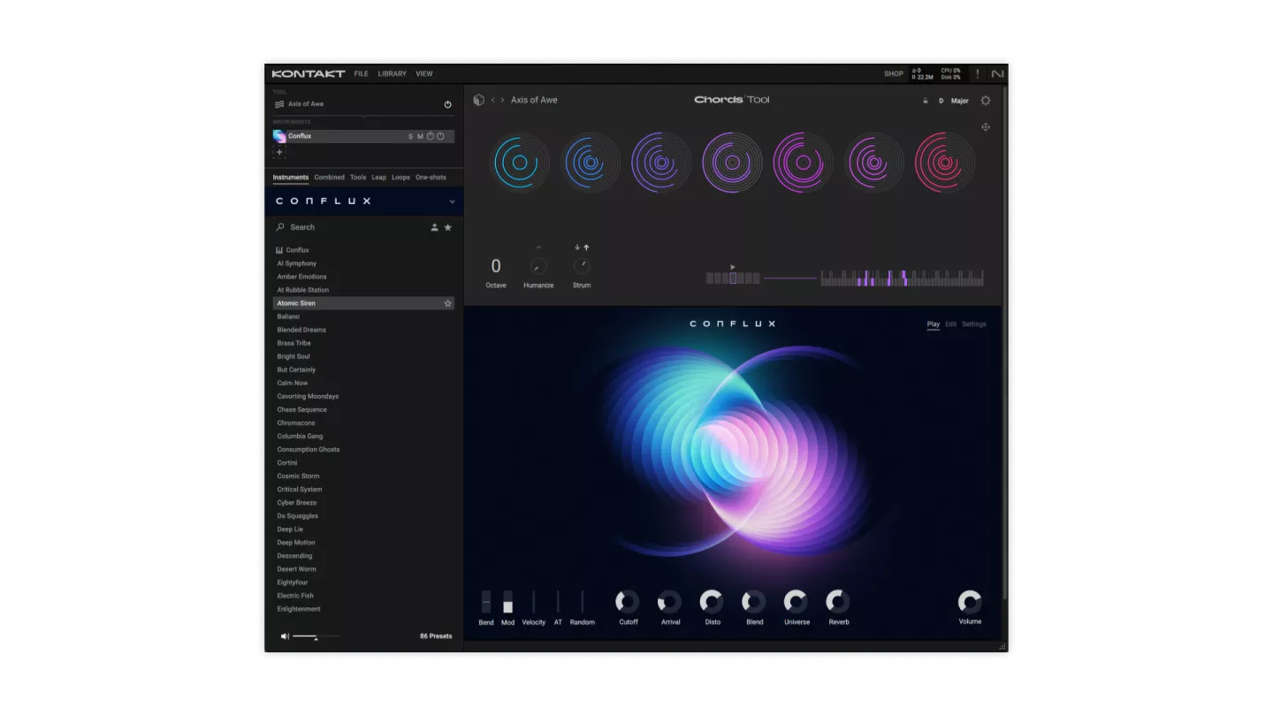Click the add instrument plus icon

279,152
